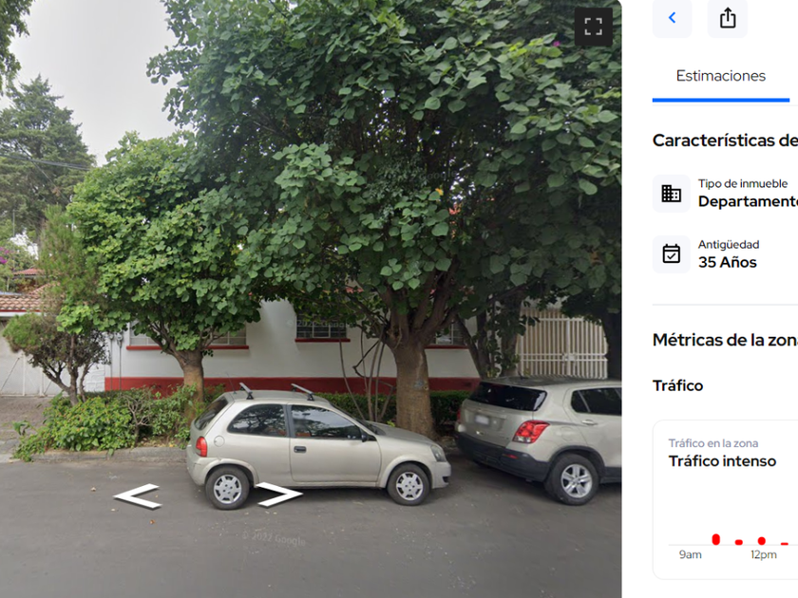Select the tallest red bar in traffic chart
The height and width of the screenshot is (598, 798).
tap(716, 539)
